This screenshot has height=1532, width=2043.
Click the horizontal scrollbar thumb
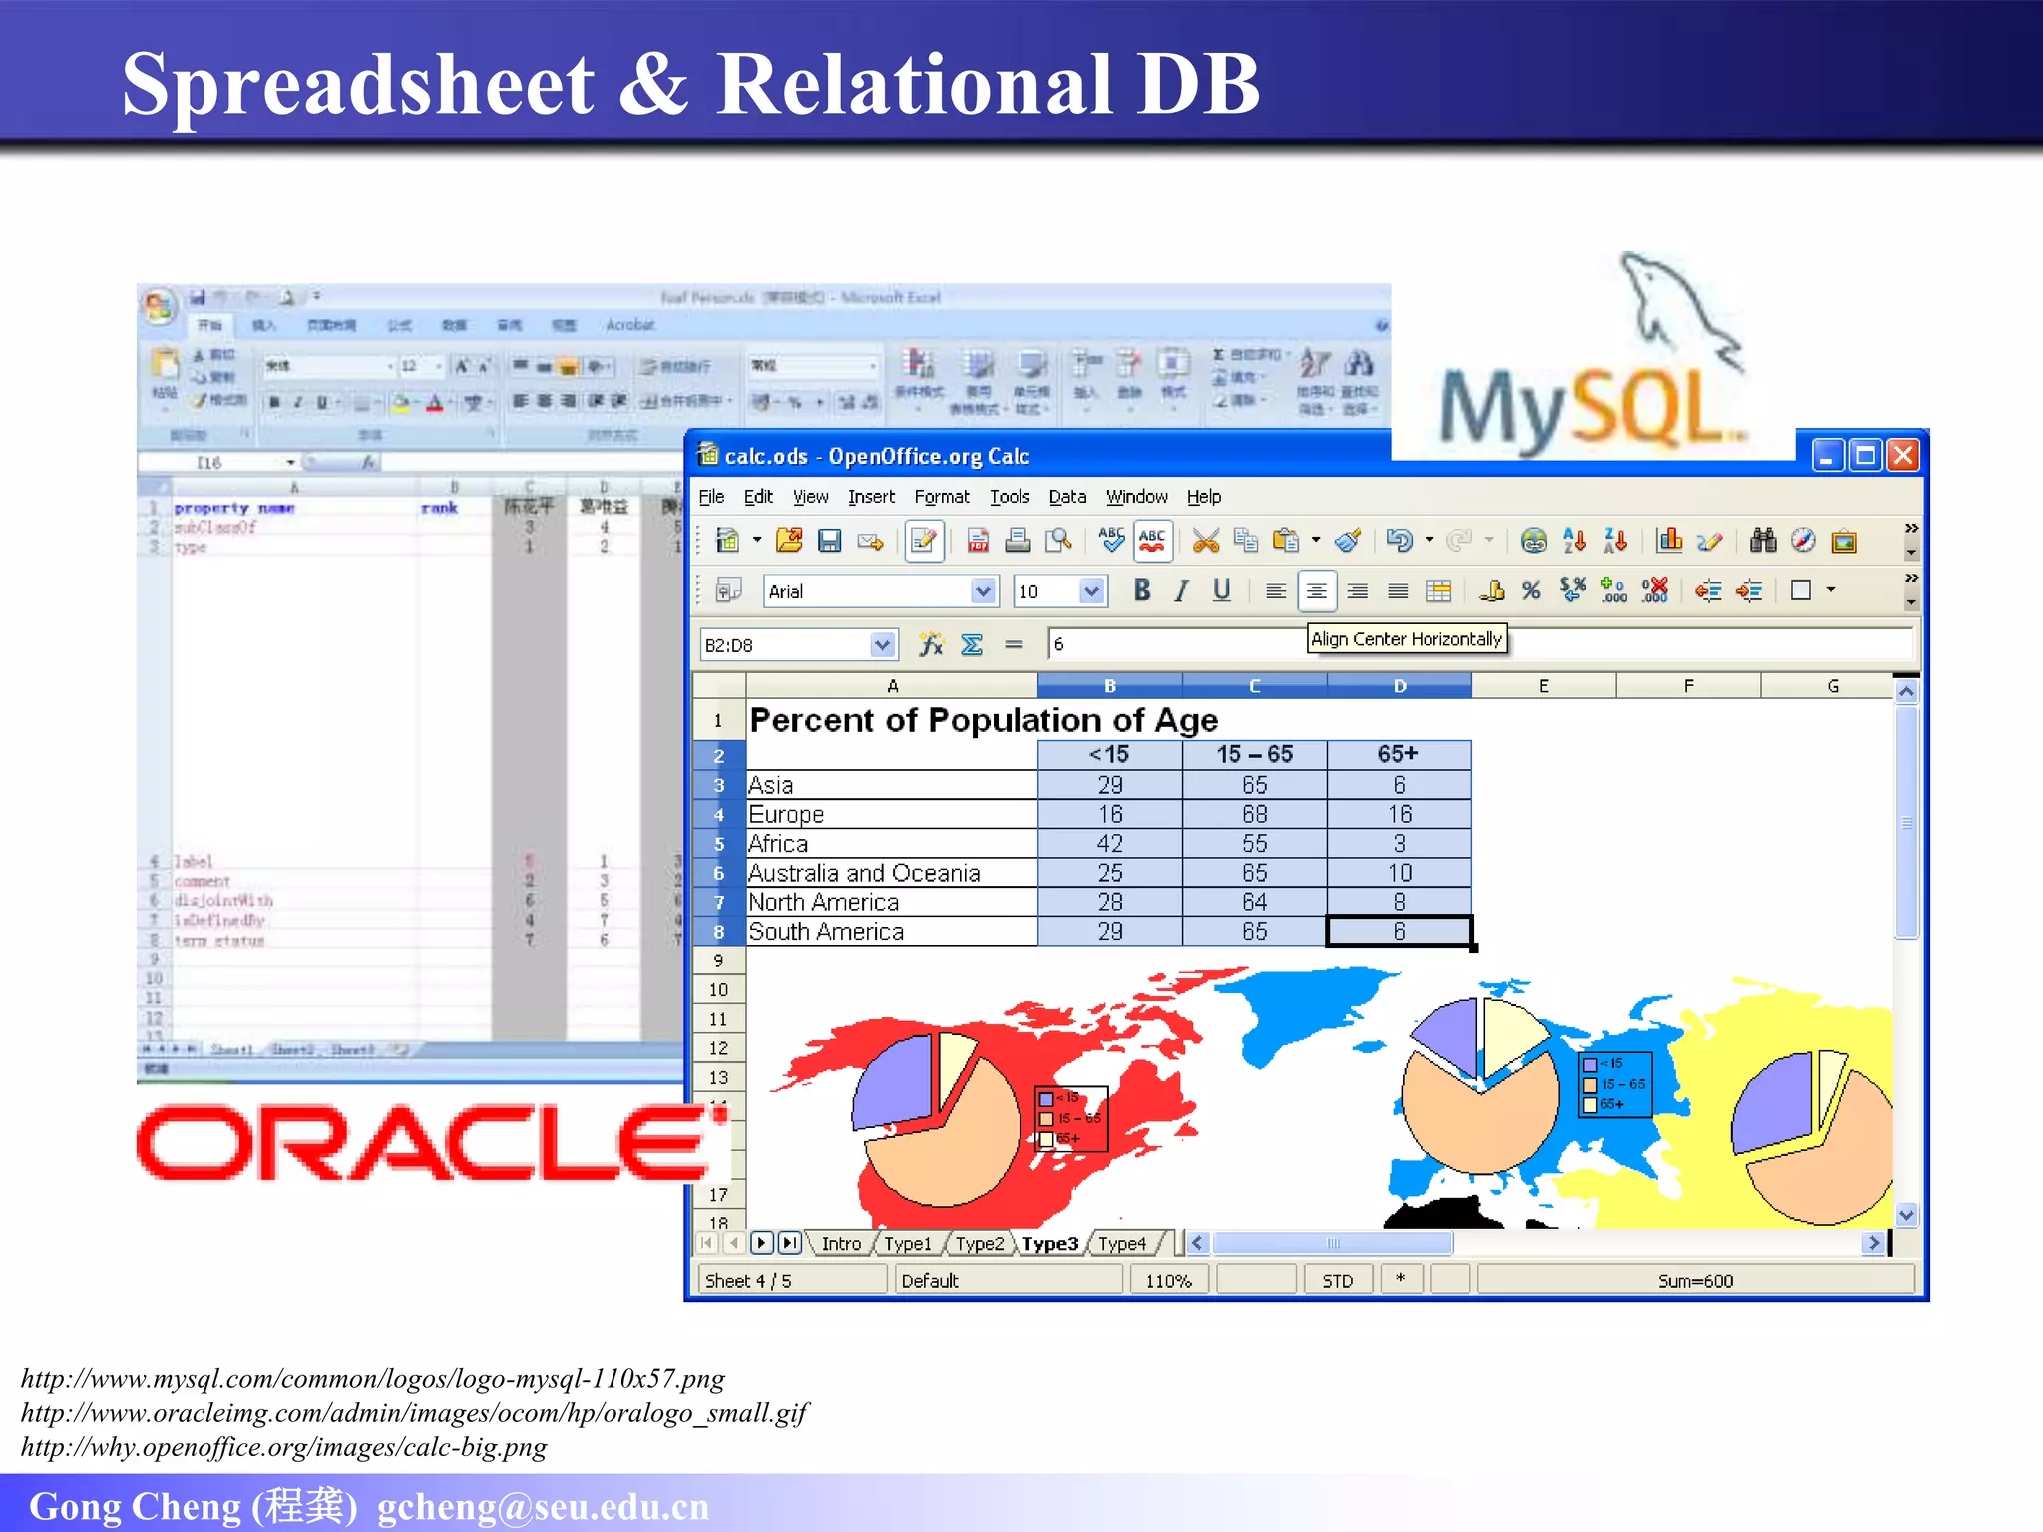(1333, 1243)
